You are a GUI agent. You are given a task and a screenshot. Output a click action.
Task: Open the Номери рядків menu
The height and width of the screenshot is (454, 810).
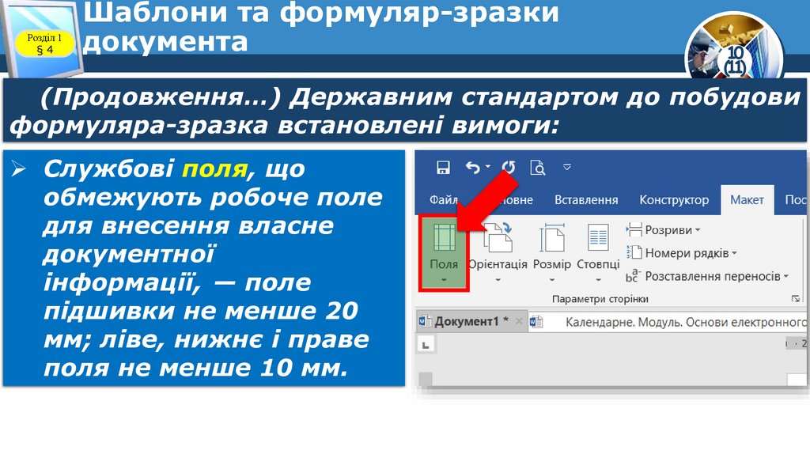pyautogui.click(x=682, y=253)
